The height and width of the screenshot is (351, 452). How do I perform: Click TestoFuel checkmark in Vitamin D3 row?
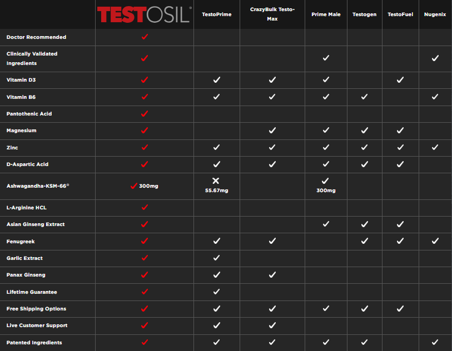point(400,80)
